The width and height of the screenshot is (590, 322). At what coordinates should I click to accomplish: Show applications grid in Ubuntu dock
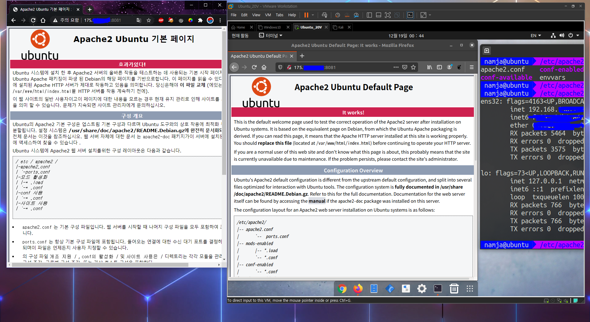tap(470, 289)
